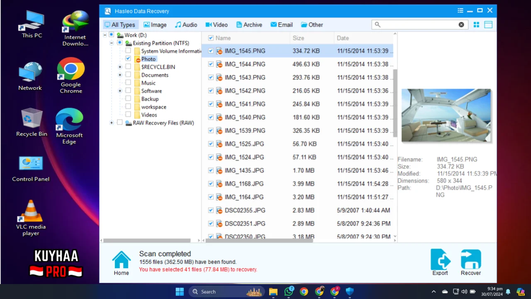Click the Home icon at bottom left
The image size is (531, 299).
pos(122,260)
